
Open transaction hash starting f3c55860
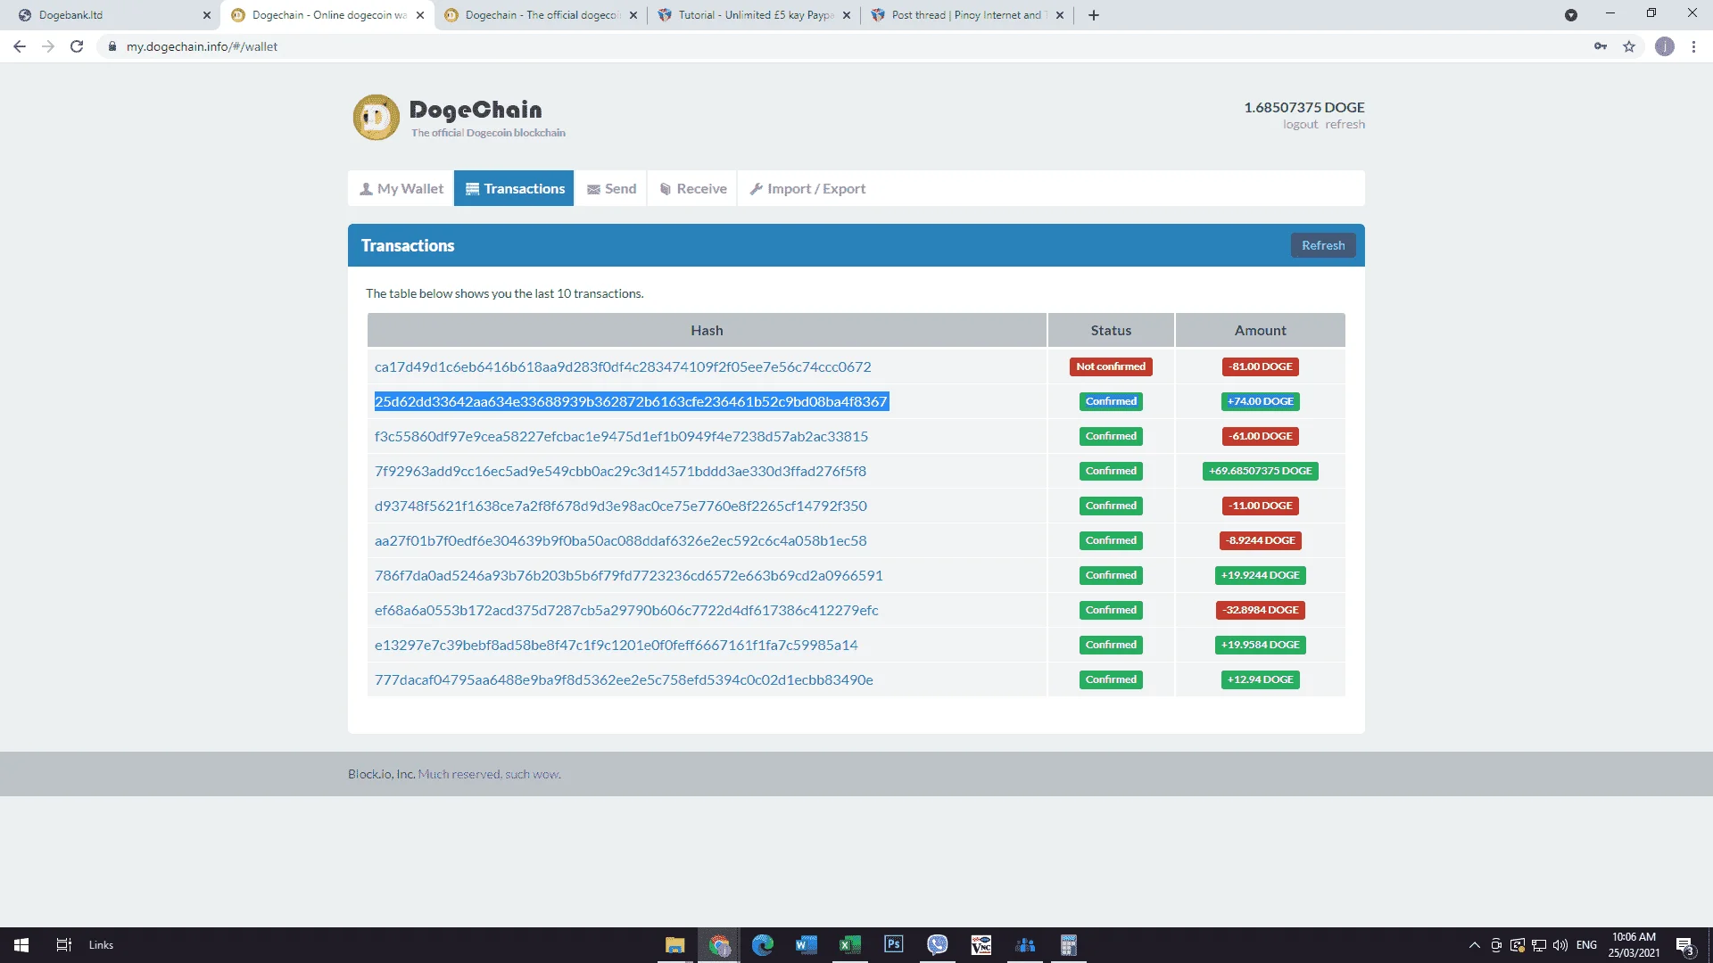pyautogui.click(x=621, y=436)
